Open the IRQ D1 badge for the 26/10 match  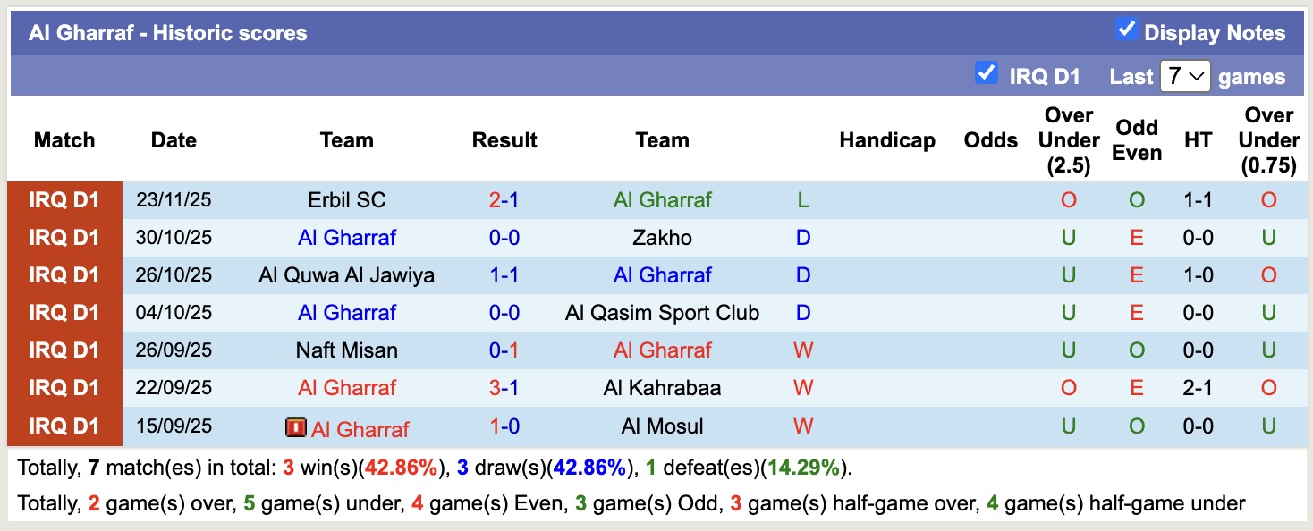point(64,274)
